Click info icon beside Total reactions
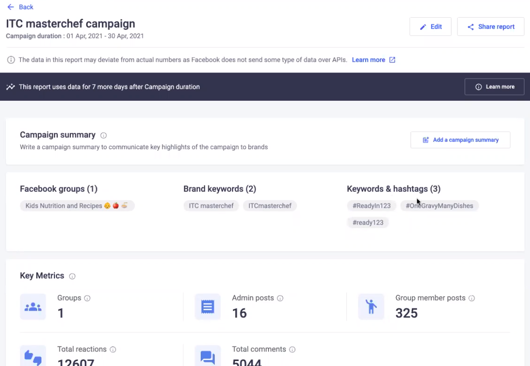Screen dimensions: 530x366 (x=113, y=350)
